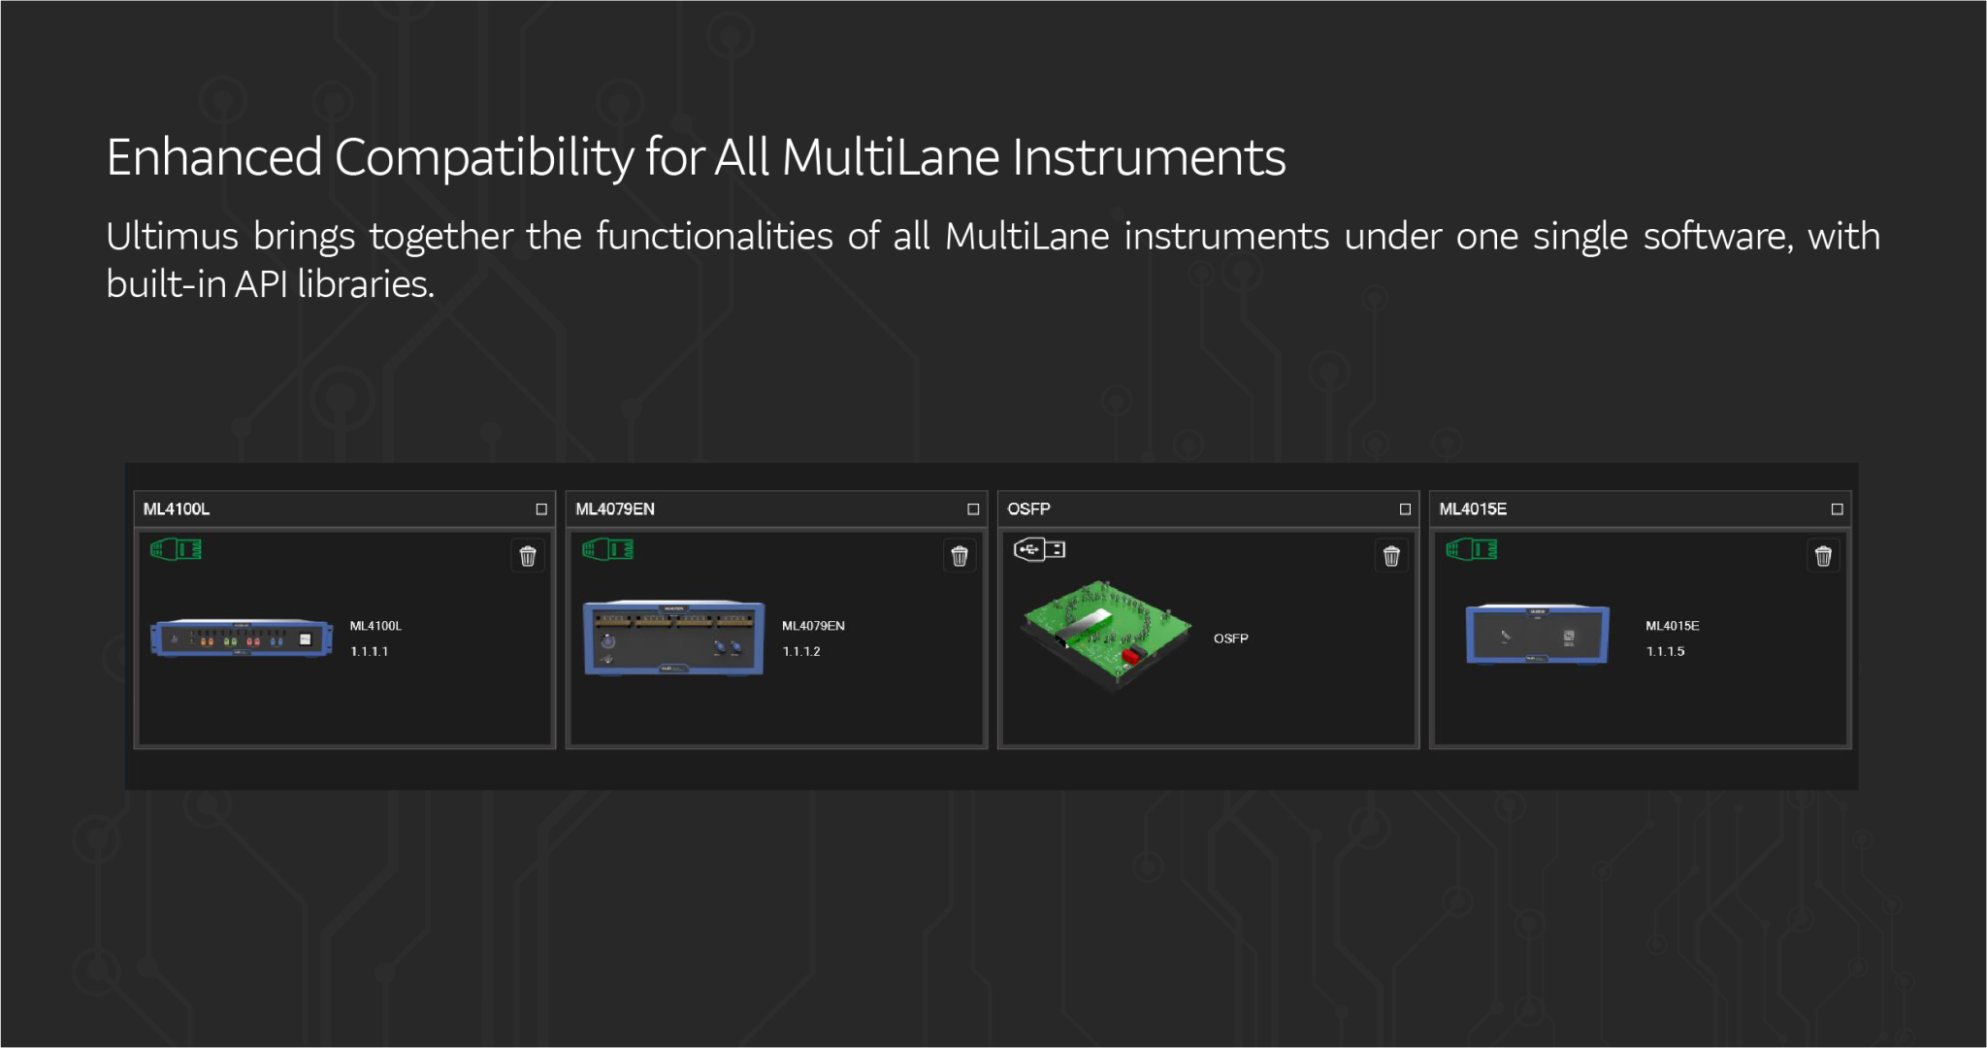Click the ML4015E Ethernet connection icon
1987x1048 pixels.
(1471, 550)
